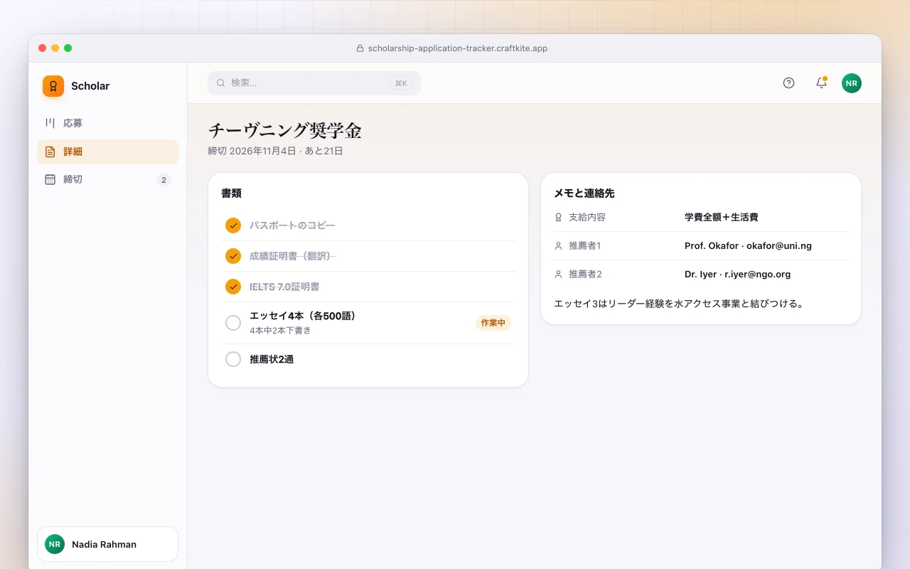Viewport: 910px width, 569px height.
Task: Focus the 検索 search field
Action: coord(314,83)
